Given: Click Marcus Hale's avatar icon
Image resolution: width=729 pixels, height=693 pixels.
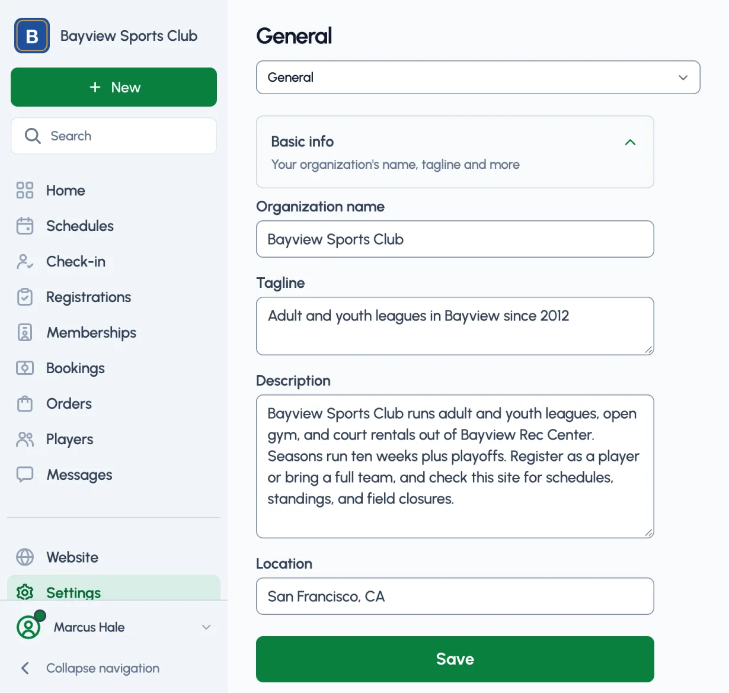Looking at the screenshot, I should click(28, 627).
